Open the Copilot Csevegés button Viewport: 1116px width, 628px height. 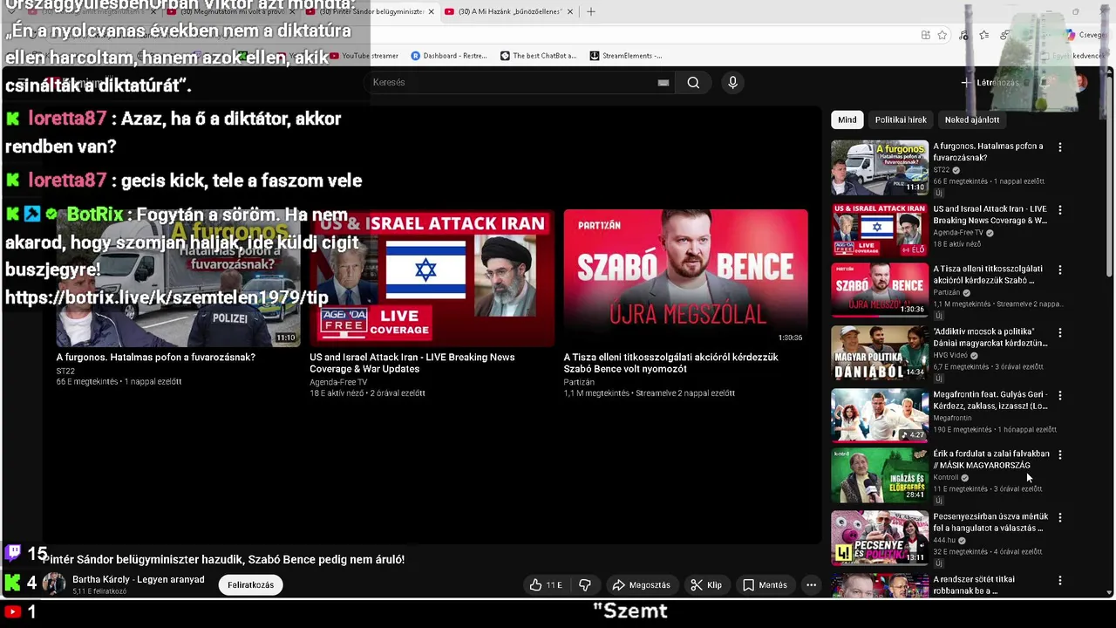(1085, 35)
